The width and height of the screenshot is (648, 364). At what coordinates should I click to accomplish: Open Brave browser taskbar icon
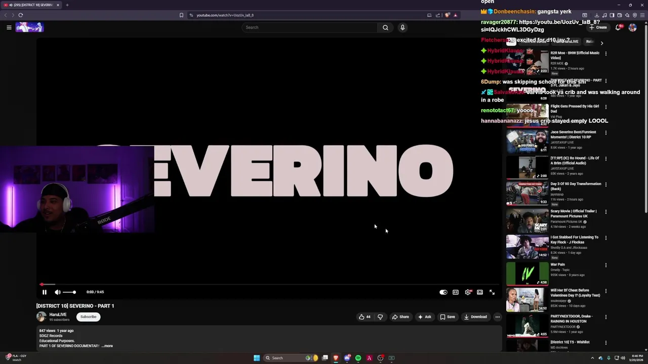[336, 358]
